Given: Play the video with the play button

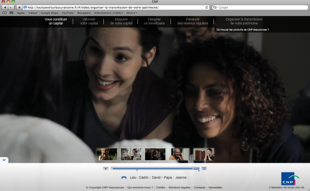Looking at the screenshot, I should (106, 168).
